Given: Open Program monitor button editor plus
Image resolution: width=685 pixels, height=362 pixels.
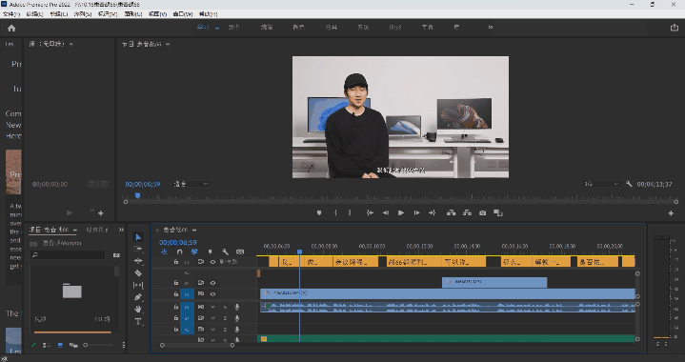Looking at the screenshot, I should pos(671,213).
